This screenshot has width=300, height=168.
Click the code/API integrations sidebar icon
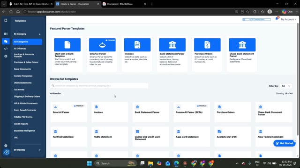pyautogui.click(x=6, y=49)
